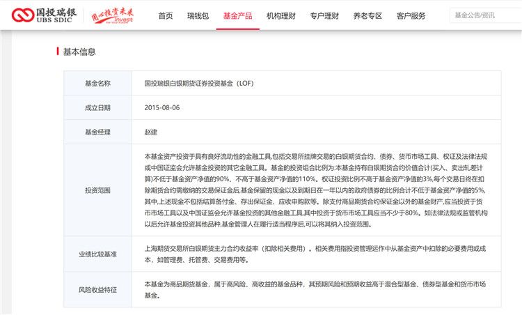Viewport: 522px width, 315px height.
Task: Click the 基金名称 label cell
Action: point(97,83)
